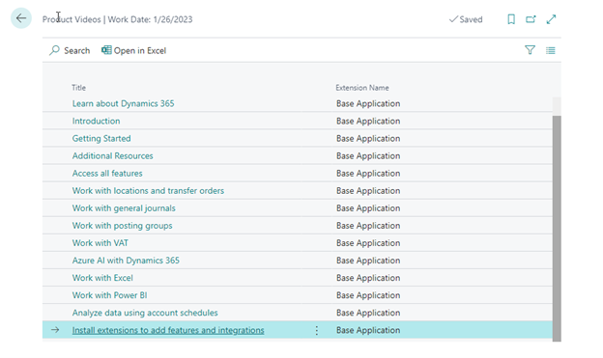Sort by the Title column header
Image resolution: width=603 pixels, height=358 pixels.
(x=79, y=88)
